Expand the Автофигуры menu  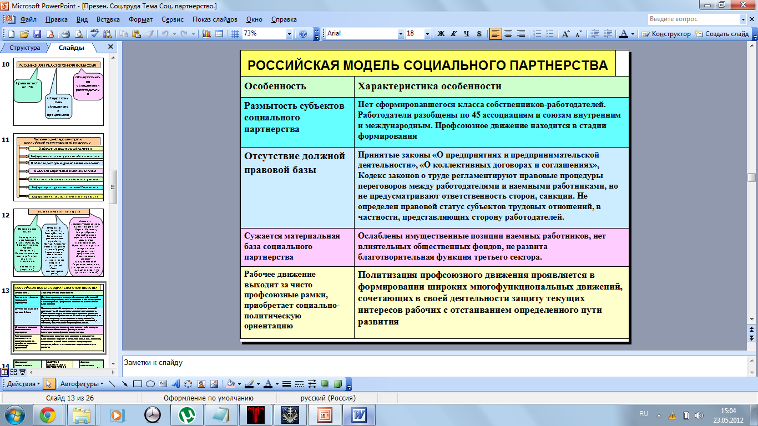click(x=82, y=384)
